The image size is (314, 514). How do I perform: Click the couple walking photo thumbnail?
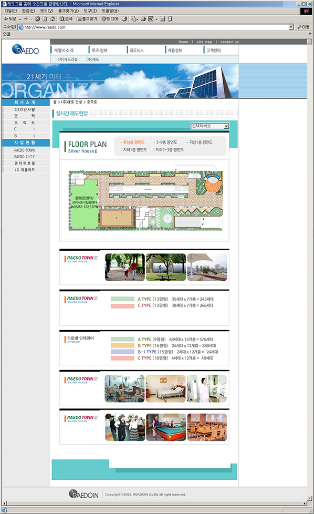125,267
